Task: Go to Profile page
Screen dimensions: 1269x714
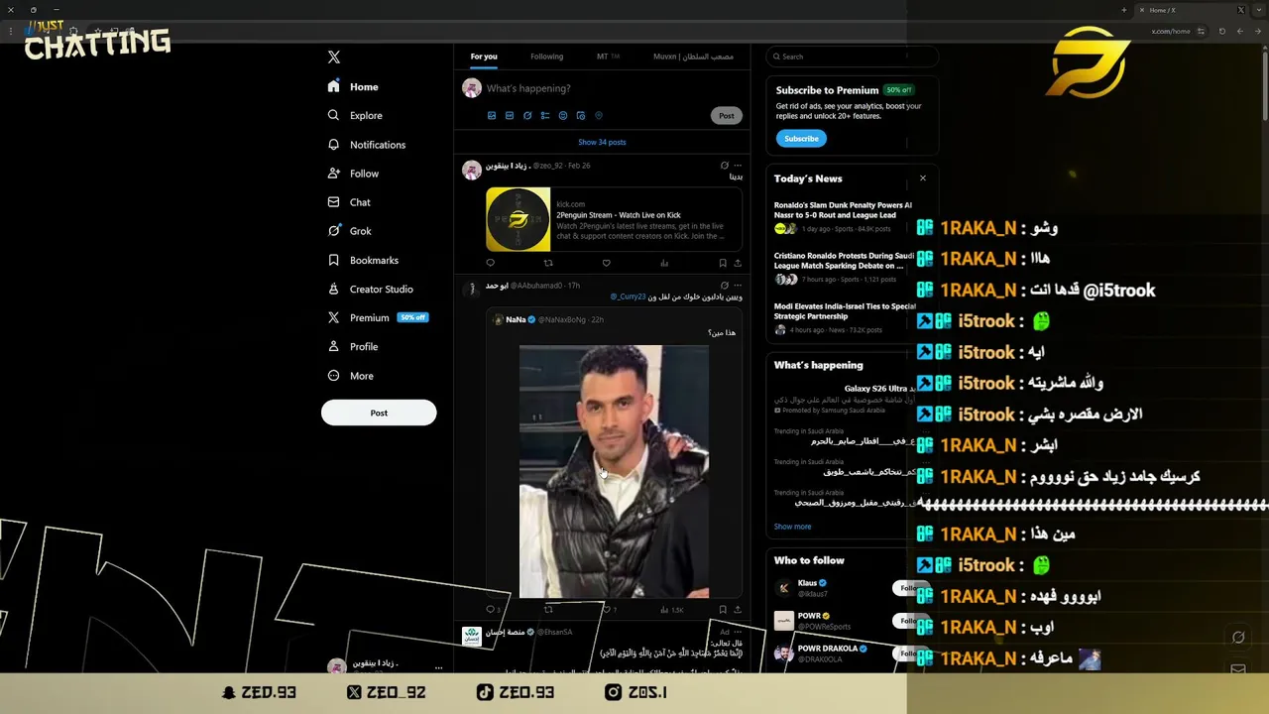Action: (353, 347)
